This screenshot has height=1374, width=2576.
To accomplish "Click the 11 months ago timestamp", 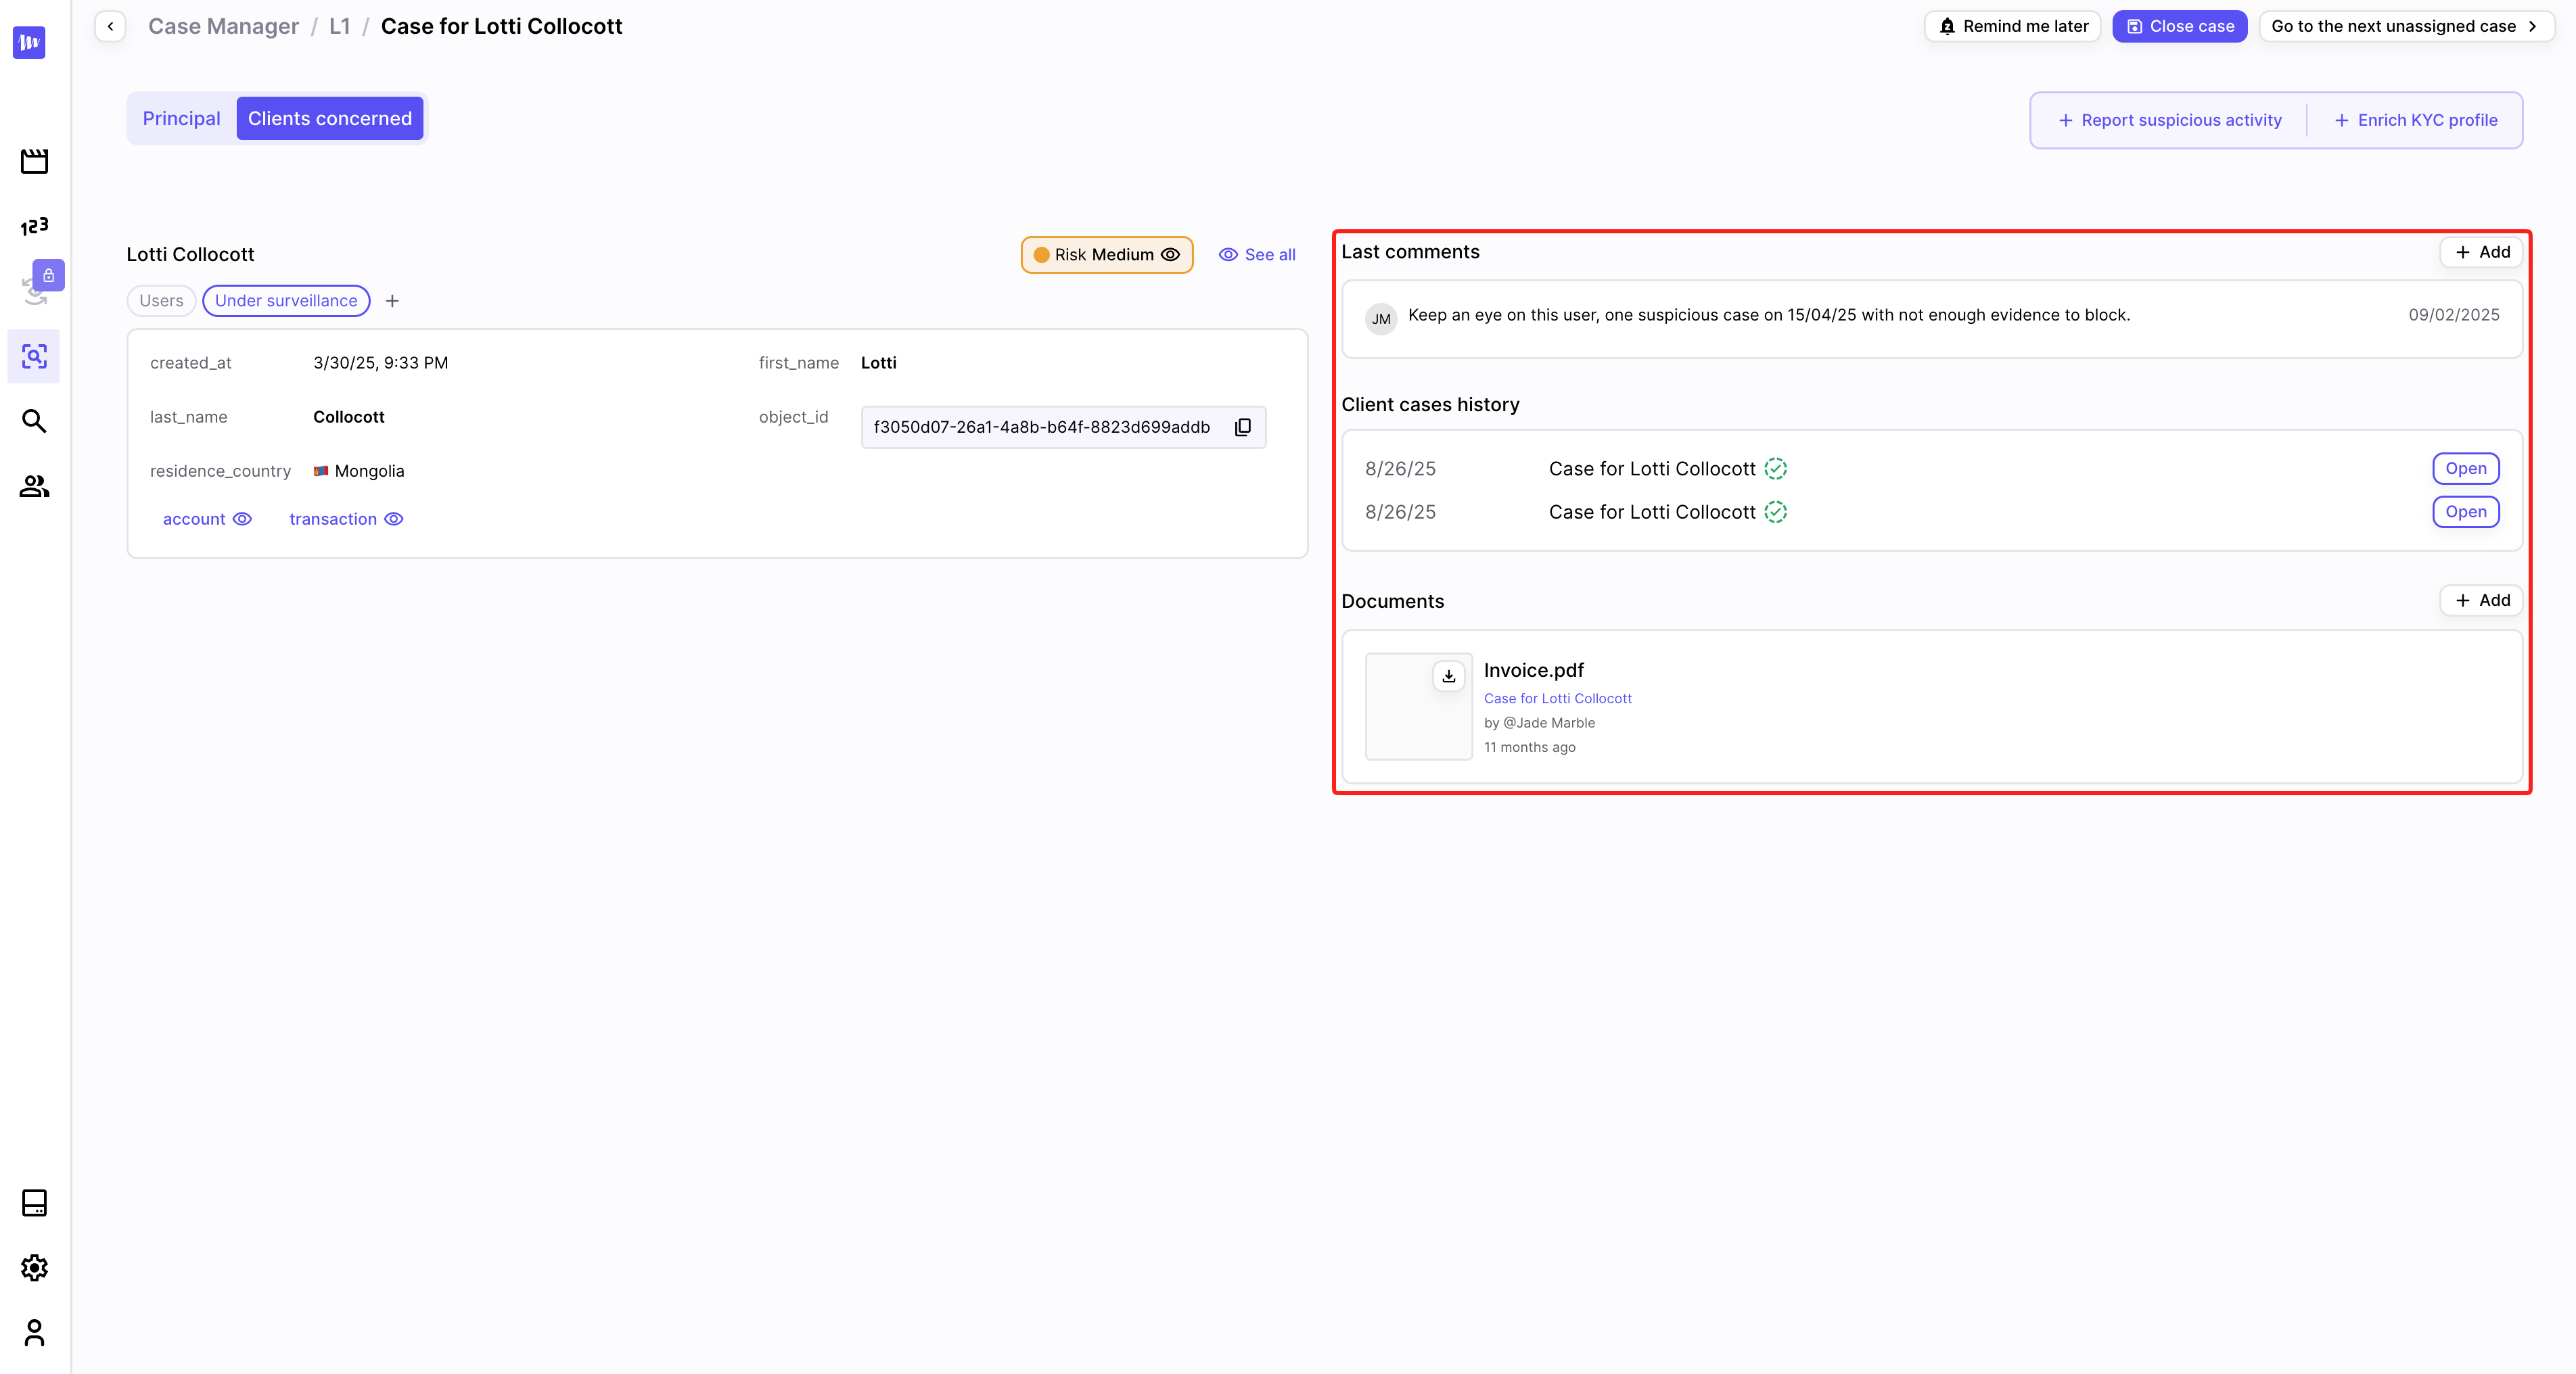I will pyautogui.click(x=1529, y=747).
